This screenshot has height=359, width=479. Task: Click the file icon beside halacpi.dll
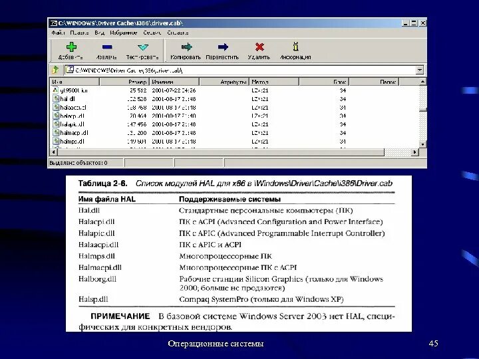tap(56, 116)
